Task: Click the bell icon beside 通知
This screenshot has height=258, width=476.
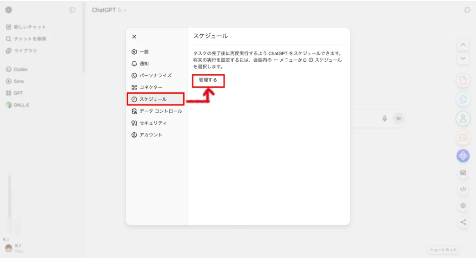Action: point(134,64)
